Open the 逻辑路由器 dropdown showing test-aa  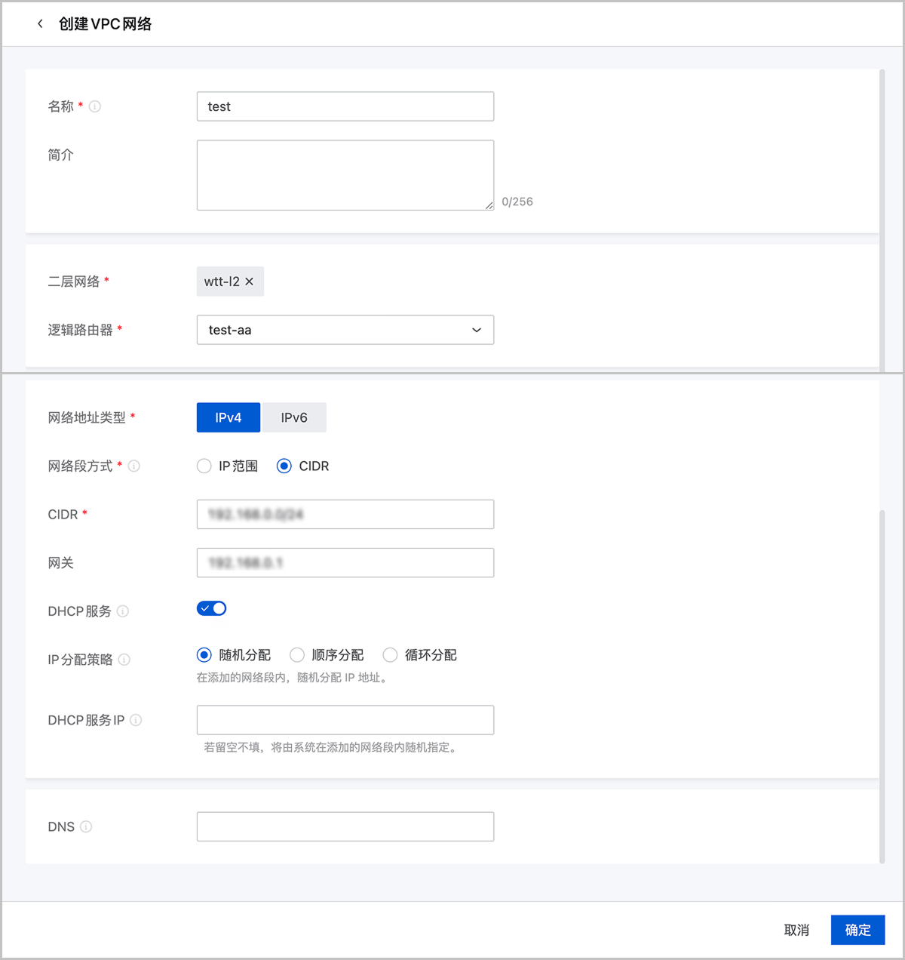[x=345, y=330]
